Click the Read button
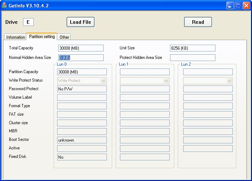Viewport: 252px width, 181px height. (x=198, y=22)
